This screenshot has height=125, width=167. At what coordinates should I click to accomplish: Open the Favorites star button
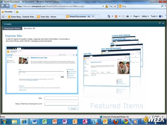(7, 12)
